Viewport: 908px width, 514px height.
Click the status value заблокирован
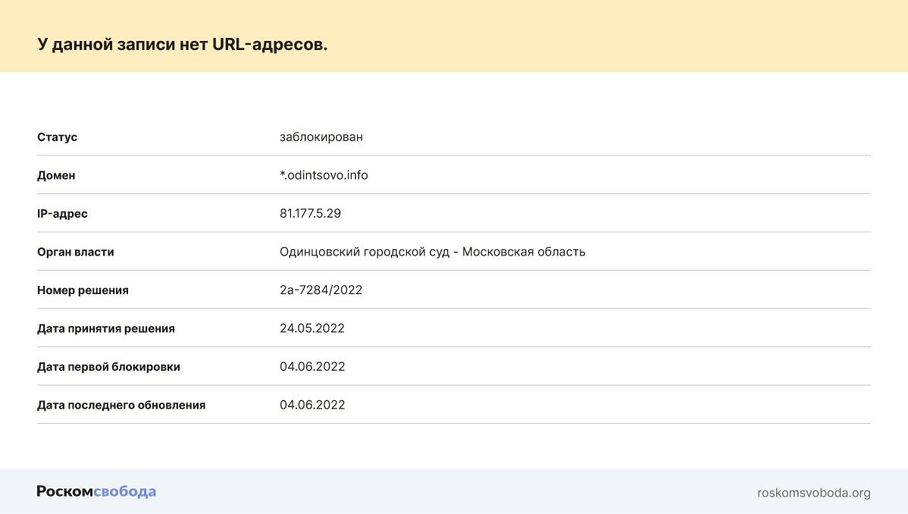click(321, 137)
